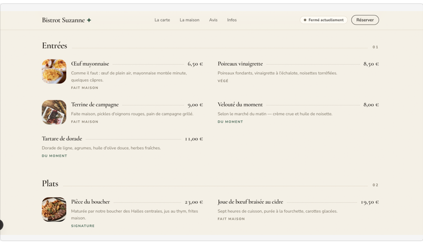Screen dimensions: 423x243
Task: Open the Terrine de campagne dish photo
Action: [x=54, y=112]
